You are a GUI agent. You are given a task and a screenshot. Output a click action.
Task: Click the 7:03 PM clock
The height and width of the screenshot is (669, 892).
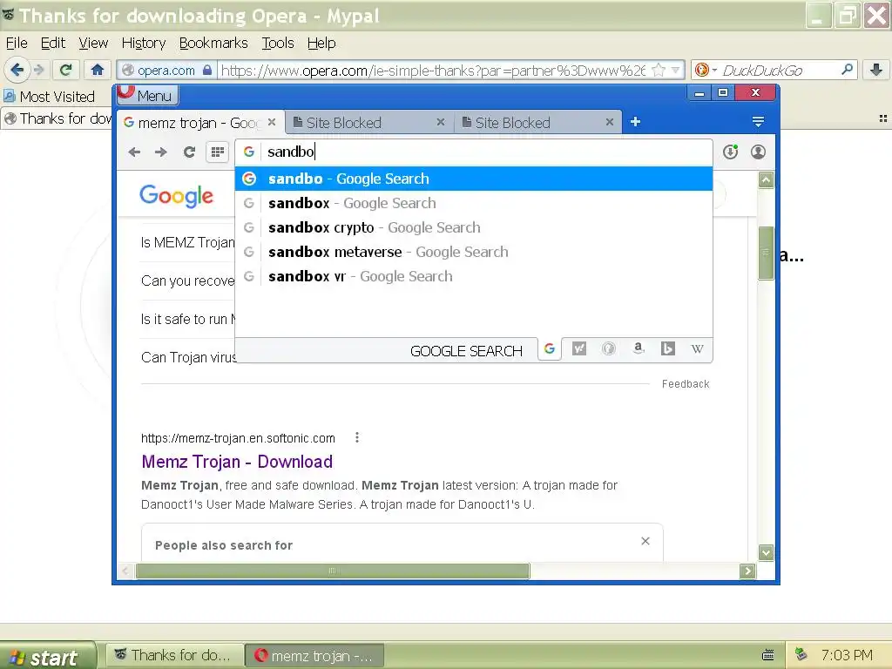847,655
